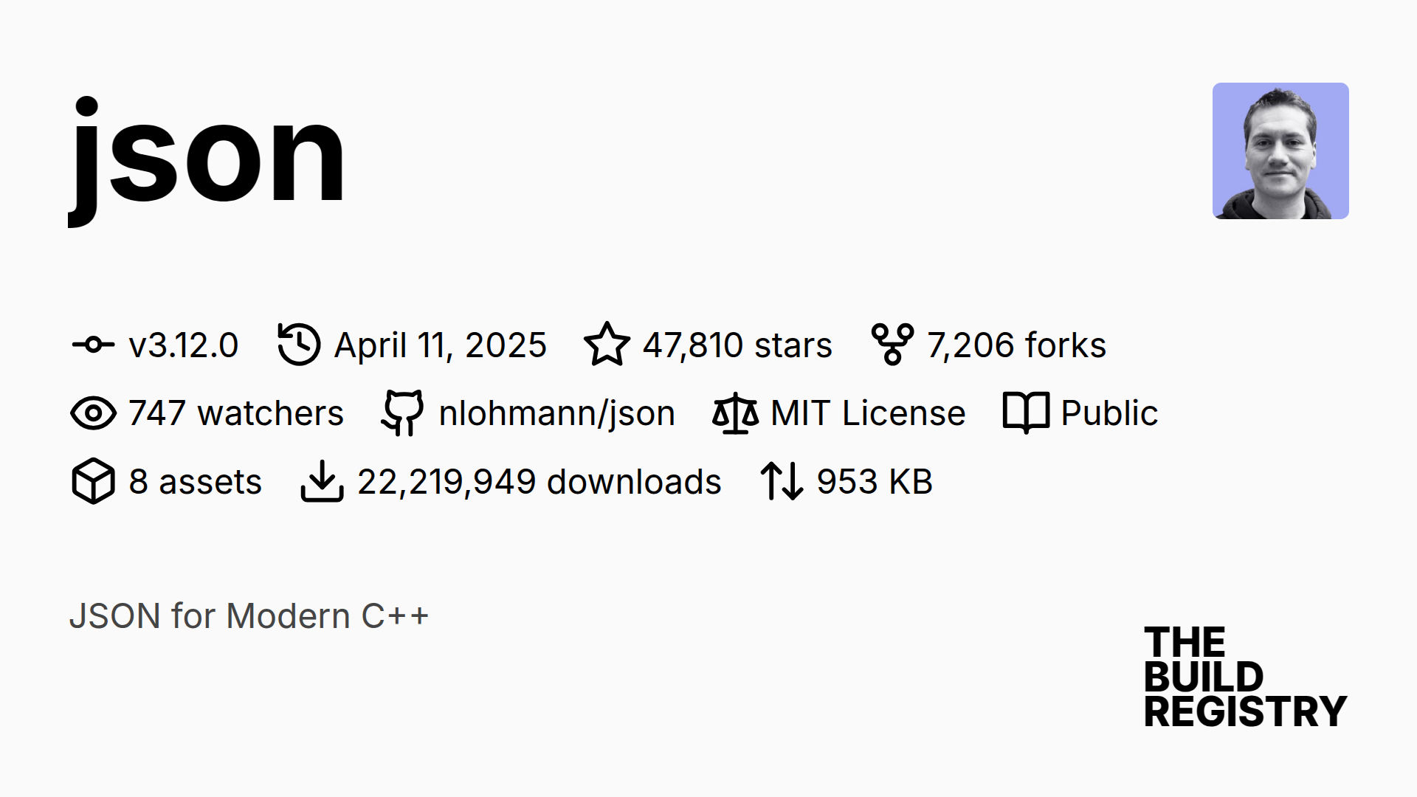This screenshot has height=797, width=1417.
Task: Click The Build Registry logo
Action: coord(1245,677)
